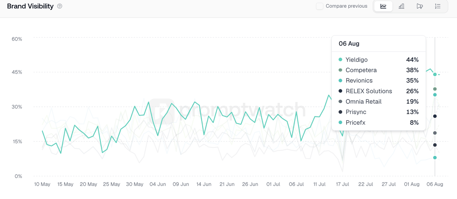Click the Competera row in the tooltip

click(379, 70)
